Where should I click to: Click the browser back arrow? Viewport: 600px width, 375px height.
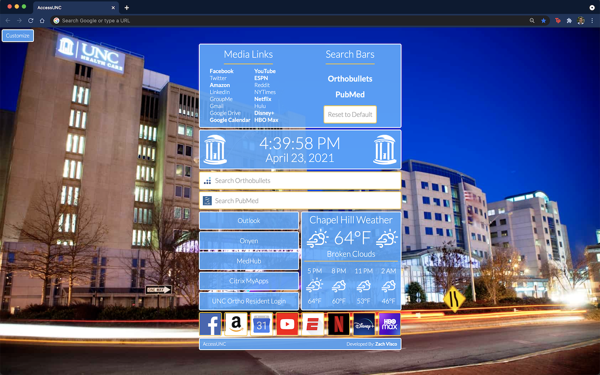click(7, 21)
